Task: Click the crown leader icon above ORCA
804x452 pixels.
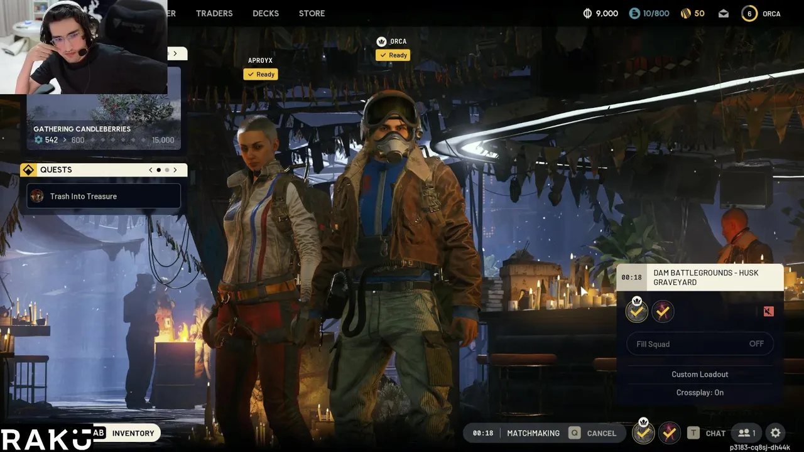Action: pos(381,41)
